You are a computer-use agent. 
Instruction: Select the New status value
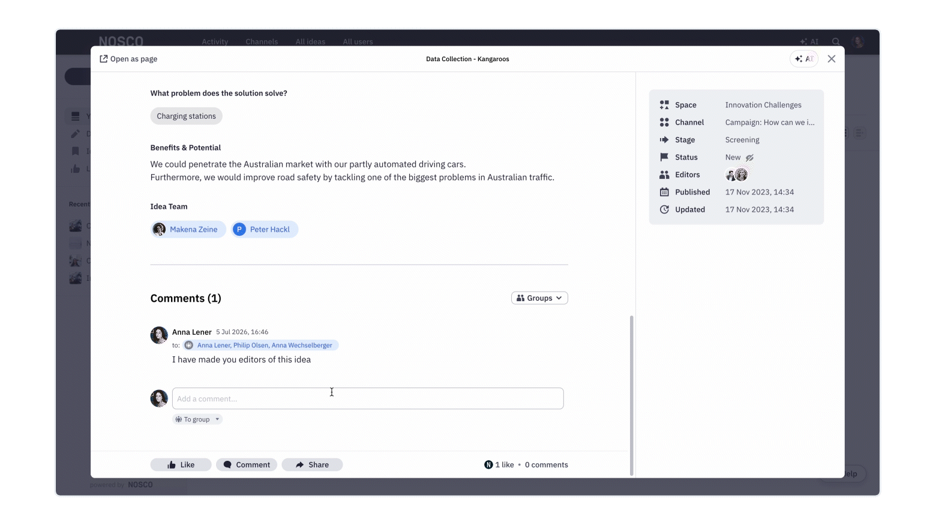(733, 157)
